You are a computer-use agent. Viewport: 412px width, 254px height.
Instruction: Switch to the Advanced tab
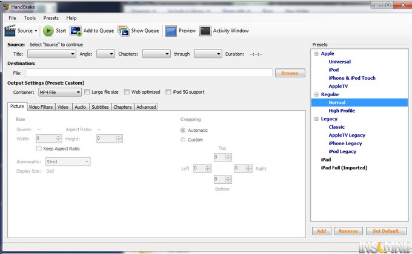(146, 107)
